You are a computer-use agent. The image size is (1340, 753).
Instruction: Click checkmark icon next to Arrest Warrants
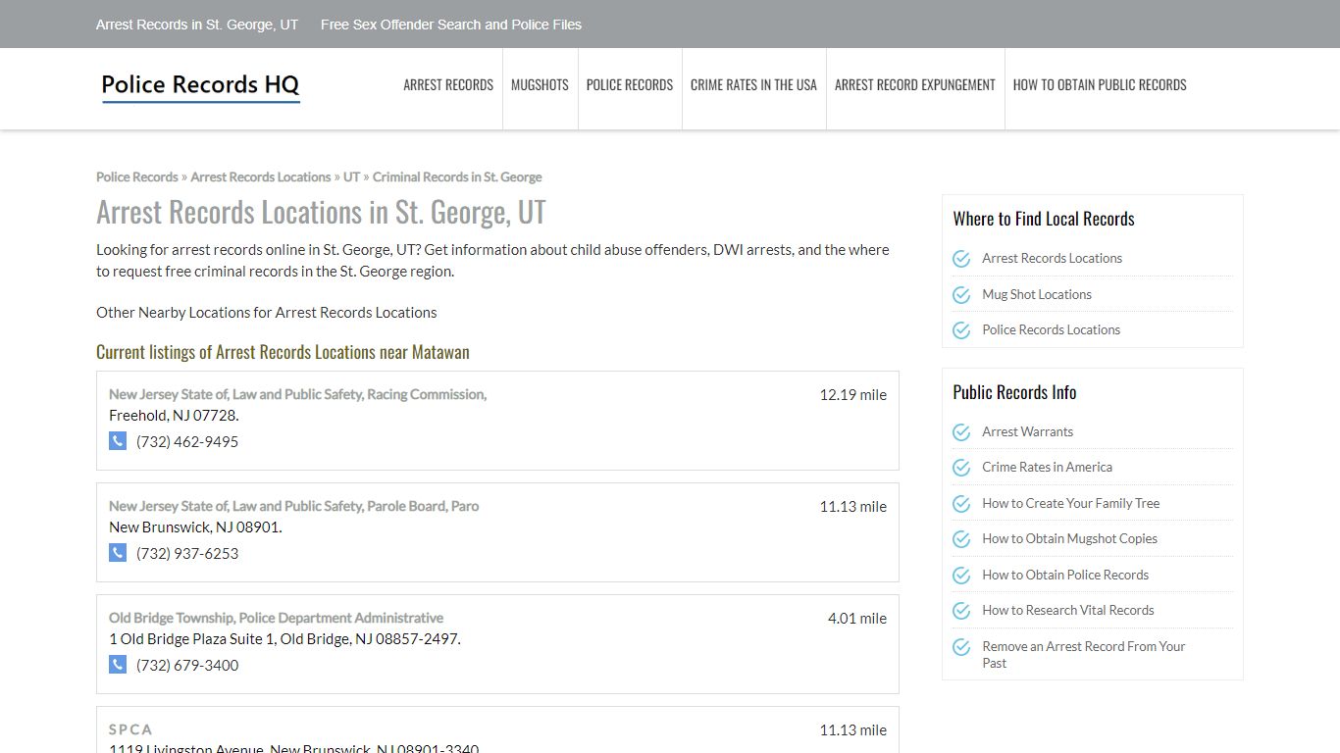(961, 432)
